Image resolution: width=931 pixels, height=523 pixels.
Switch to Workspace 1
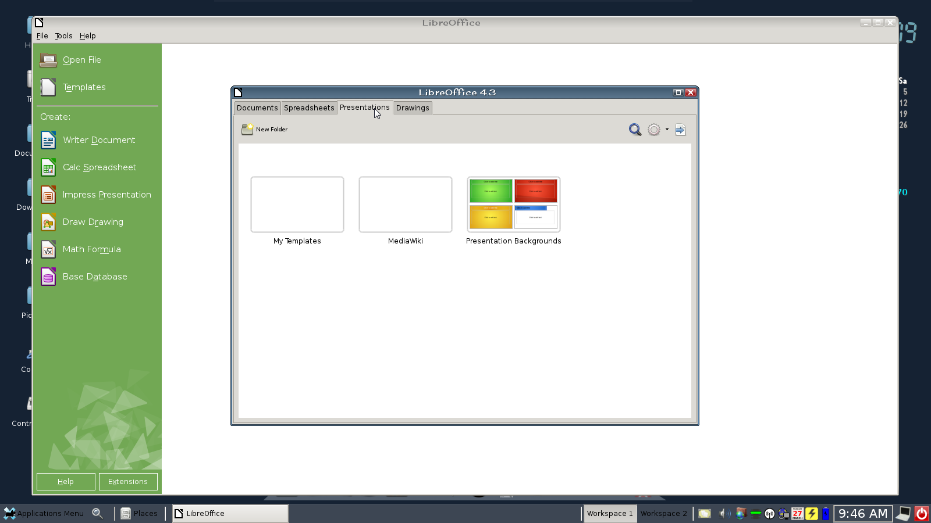609,513
